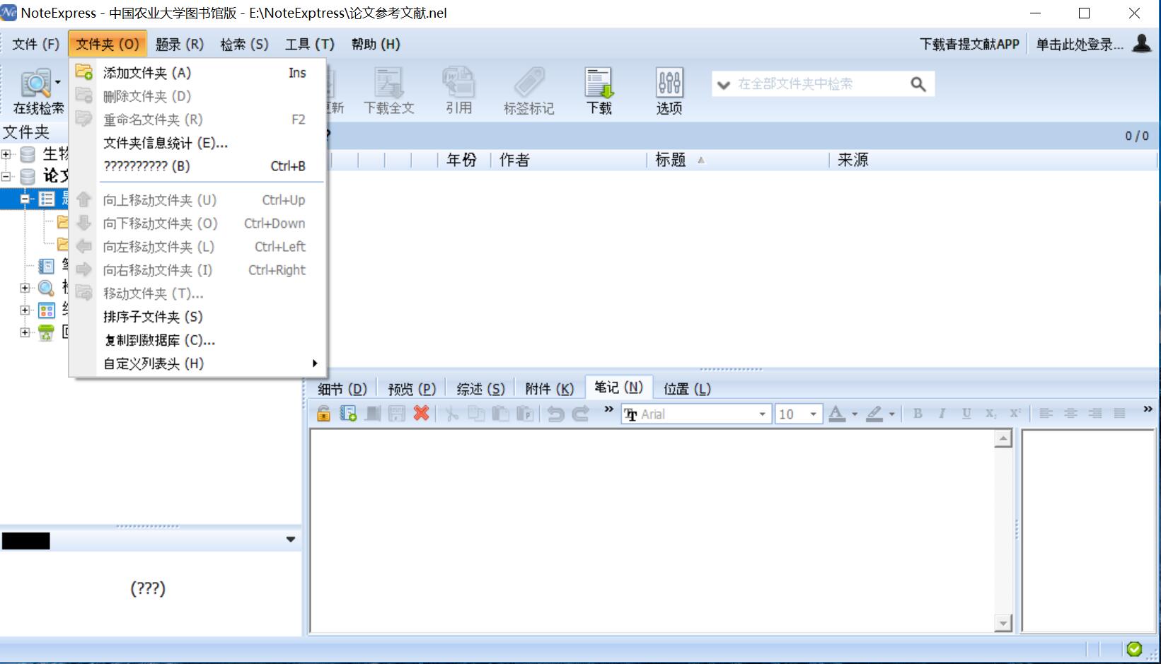Click the save disk icon in notes toolbar
1161x664 pixels.
click(397, 414)
